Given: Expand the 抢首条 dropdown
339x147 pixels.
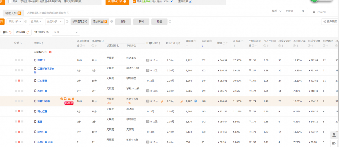Looking at the screenshot, I should coord(36,21).
